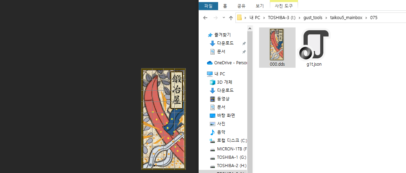
Task: Expand chevron after TOSHIBA-3 (I:) in path
Action: pos(299,18)
